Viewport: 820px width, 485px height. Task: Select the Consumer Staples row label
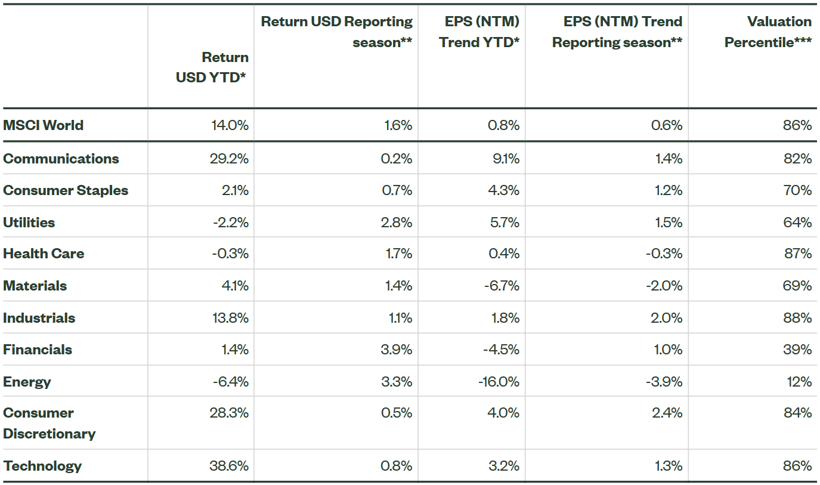66,190
